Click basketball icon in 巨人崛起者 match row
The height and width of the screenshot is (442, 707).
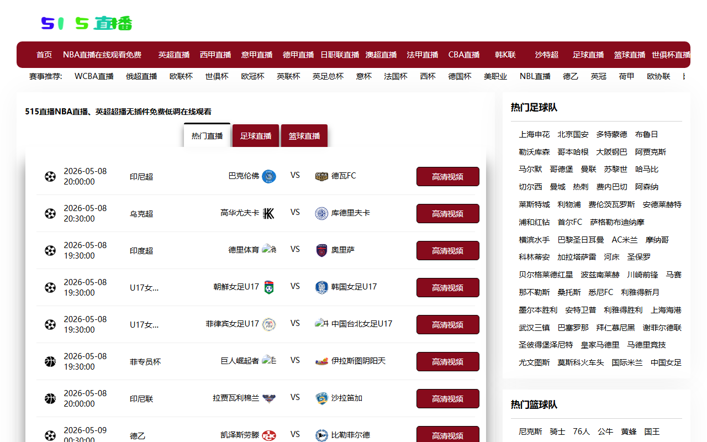50,362
